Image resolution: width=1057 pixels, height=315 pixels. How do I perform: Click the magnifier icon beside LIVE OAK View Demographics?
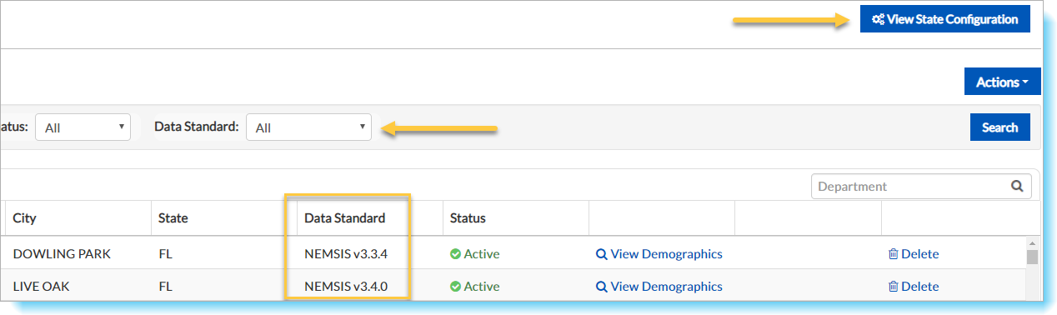601,287
